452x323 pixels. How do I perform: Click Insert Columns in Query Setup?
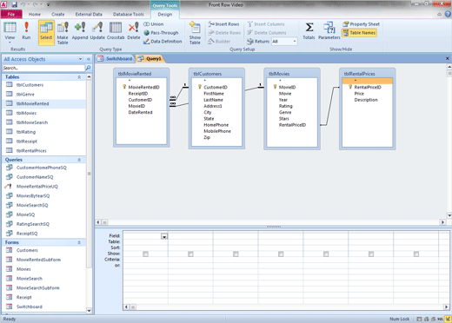266,24
